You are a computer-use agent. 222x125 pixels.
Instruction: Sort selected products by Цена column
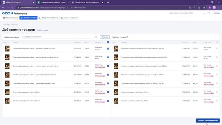point(195,42)
